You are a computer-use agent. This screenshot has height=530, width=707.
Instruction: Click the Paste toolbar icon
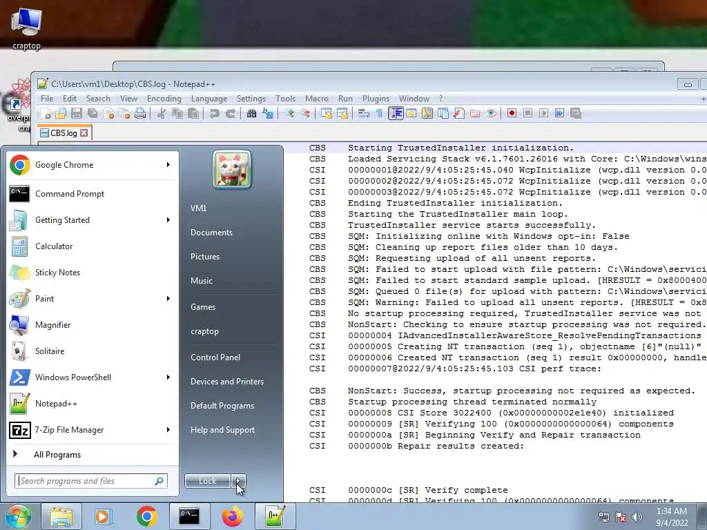(193, 114)
